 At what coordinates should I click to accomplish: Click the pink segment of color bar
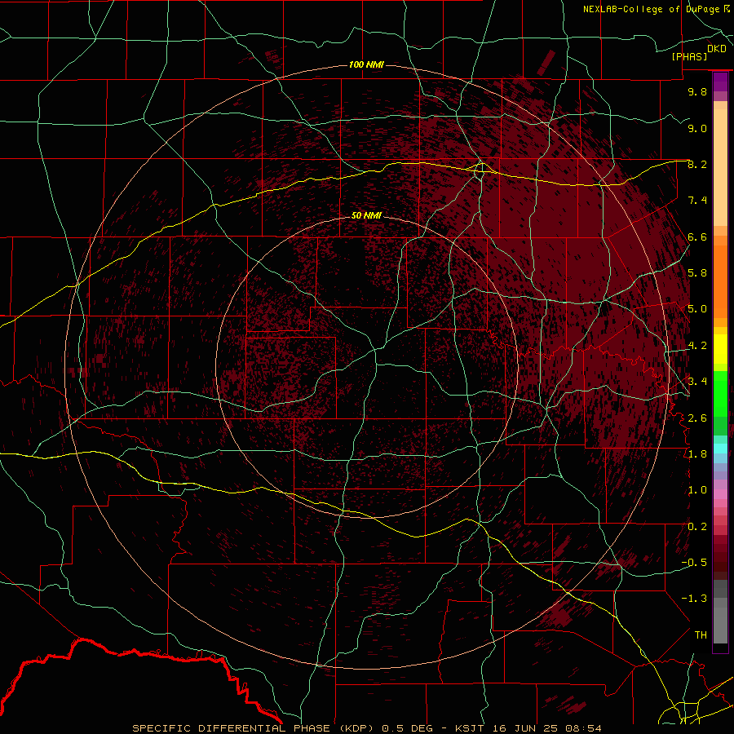pyautogui.click(x=720, y=494)
